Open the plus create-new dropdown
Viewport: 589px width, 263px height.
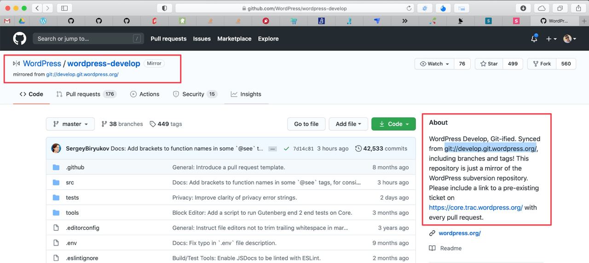tap(551, 39)
